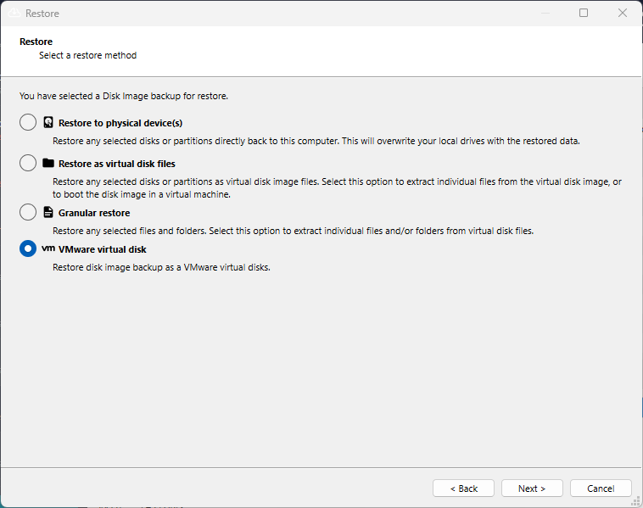Click the 'VMware virtual disk' option label
This screenshot has width=643, height=508.
pos(103,249)
